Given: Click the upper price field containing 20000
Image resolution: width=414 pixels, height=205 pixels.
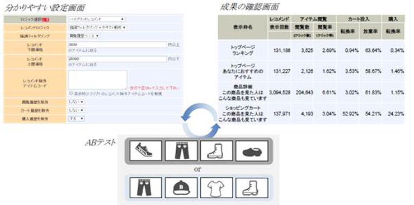Looking at the screenshot, I should point(117,59).
